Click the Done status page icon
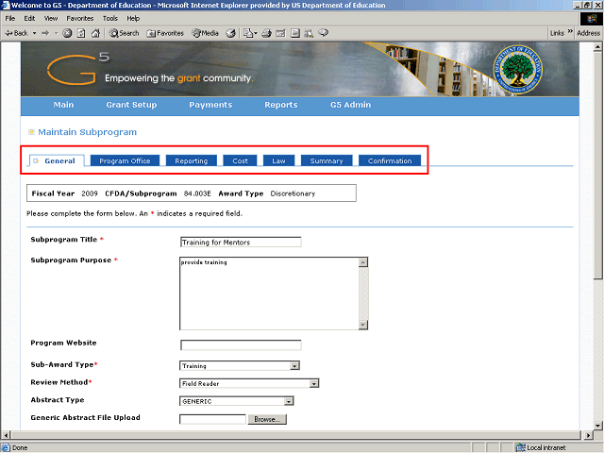The height and width of the screenshot is (453, 604). [x=6, y=447]
